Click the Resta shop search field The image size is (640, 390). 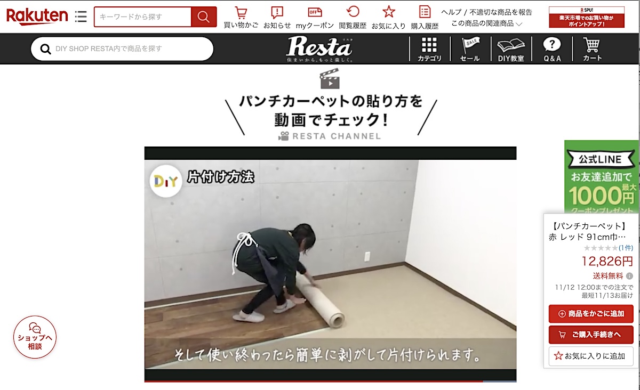pos(122,49)
